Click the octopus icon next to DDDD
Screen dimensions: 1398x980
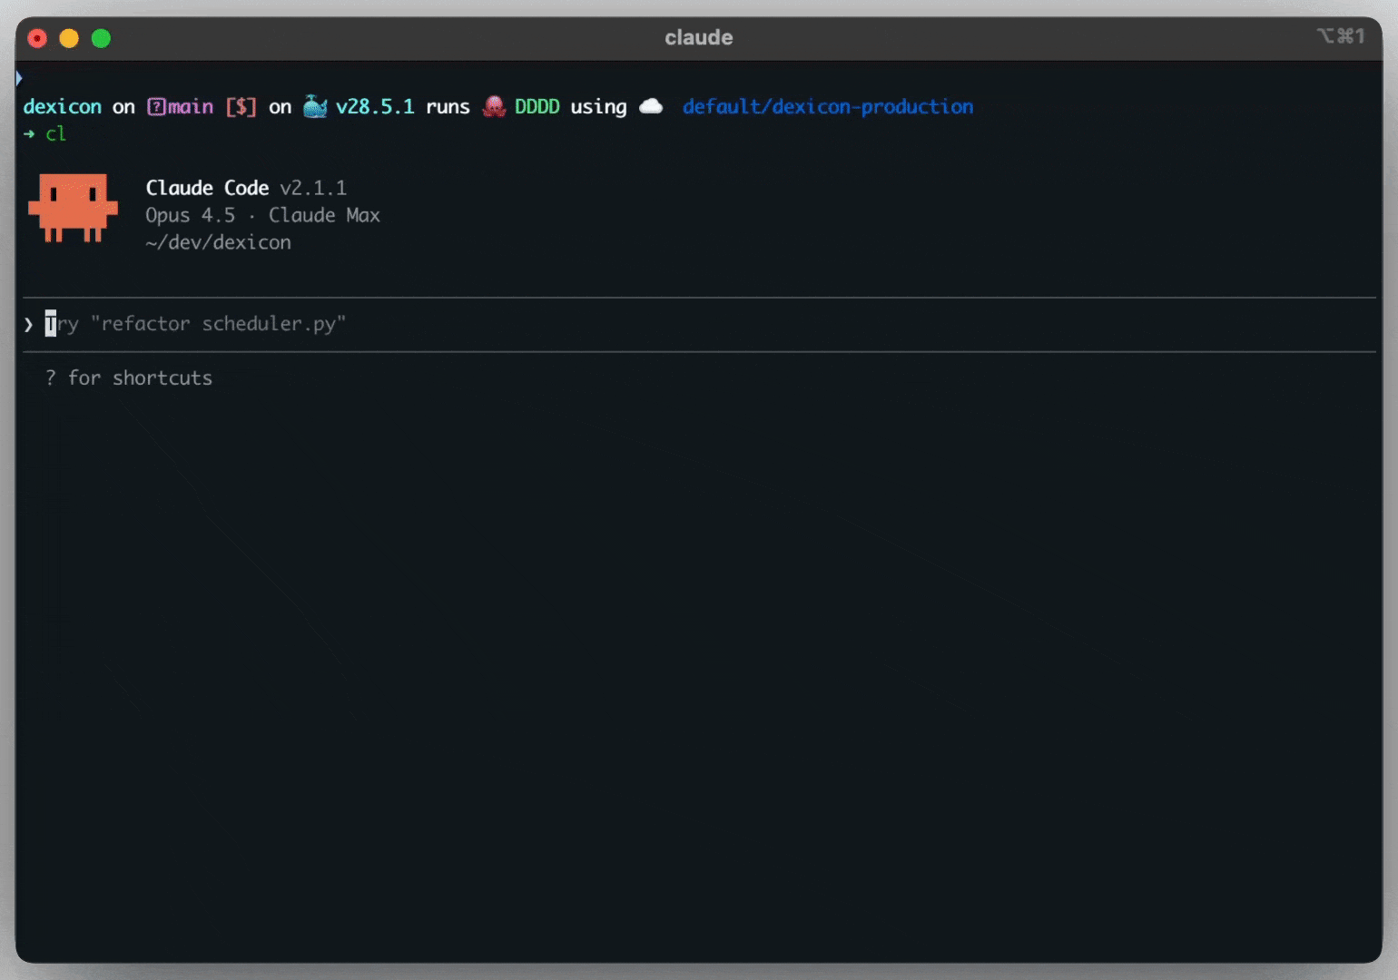pyautogui.click(x=493, y=106)
